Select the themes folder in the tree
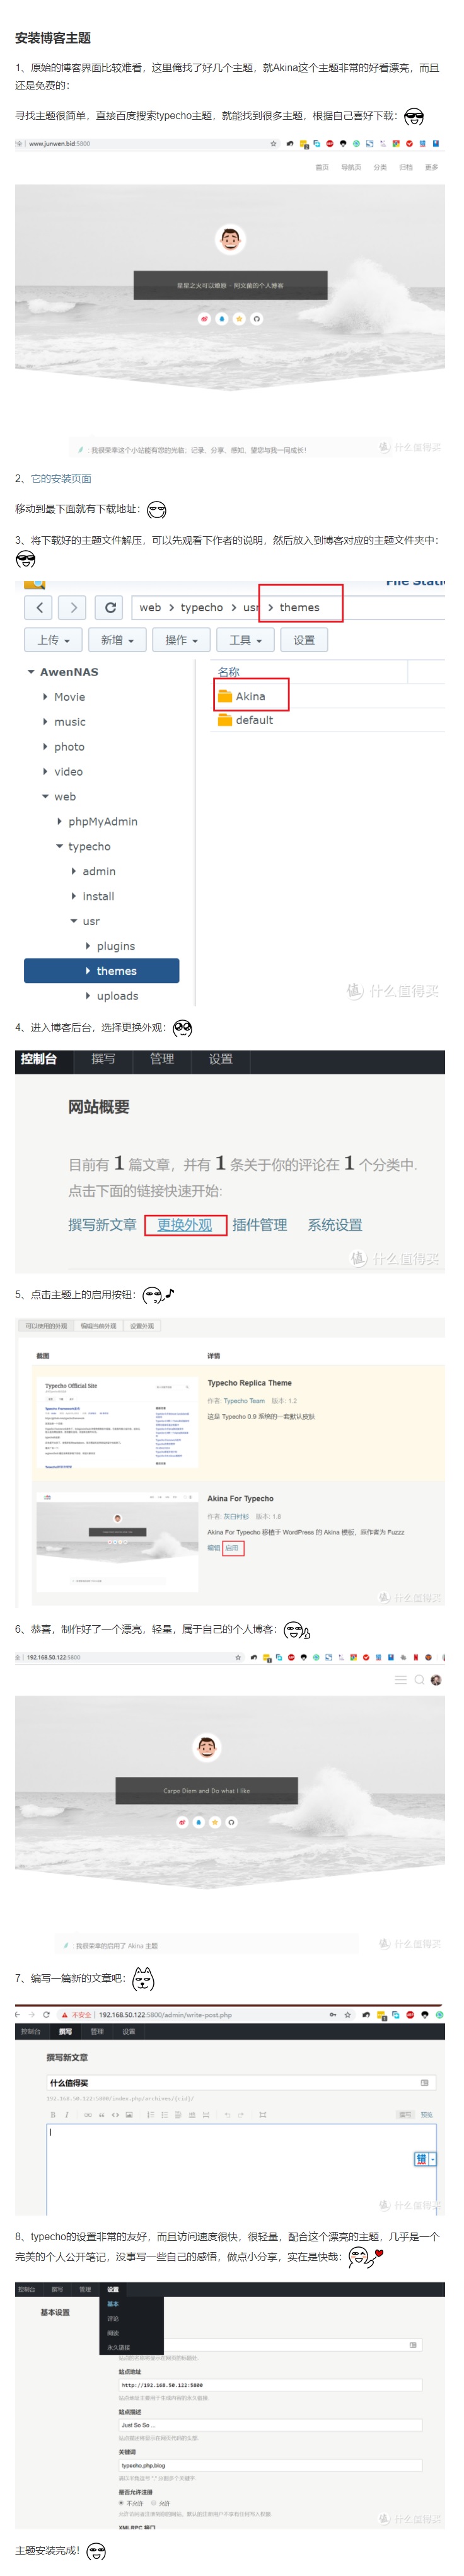Screen dimensions: 464x2576 tap(102, 971)
